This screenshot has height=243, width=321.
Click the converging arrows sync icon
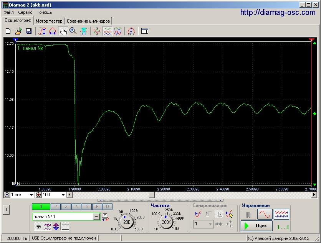(x=219, y=224)
